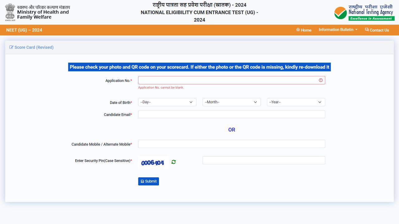Expand Information Bulletin menu
The height and width of the screenshot is (224, 399).
(x=338, y=30)
